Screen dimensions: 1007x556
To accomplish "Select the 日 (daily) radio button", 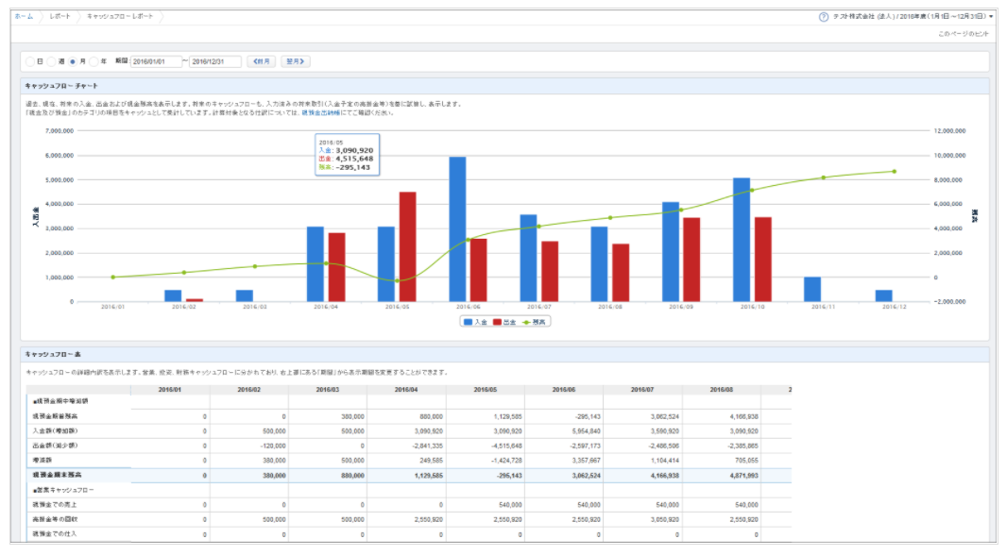I will pos(30,61).
